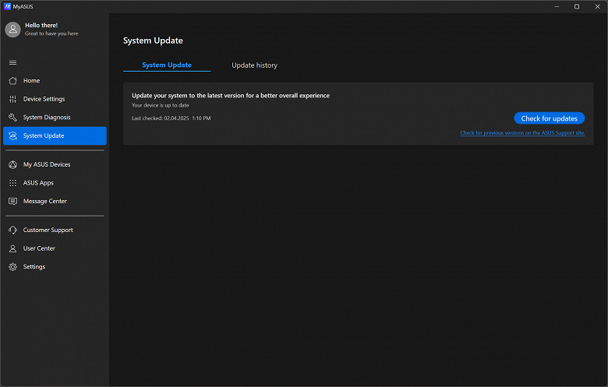
Task: Click the ASUS Apps grid icon
Action: [12, 183]
